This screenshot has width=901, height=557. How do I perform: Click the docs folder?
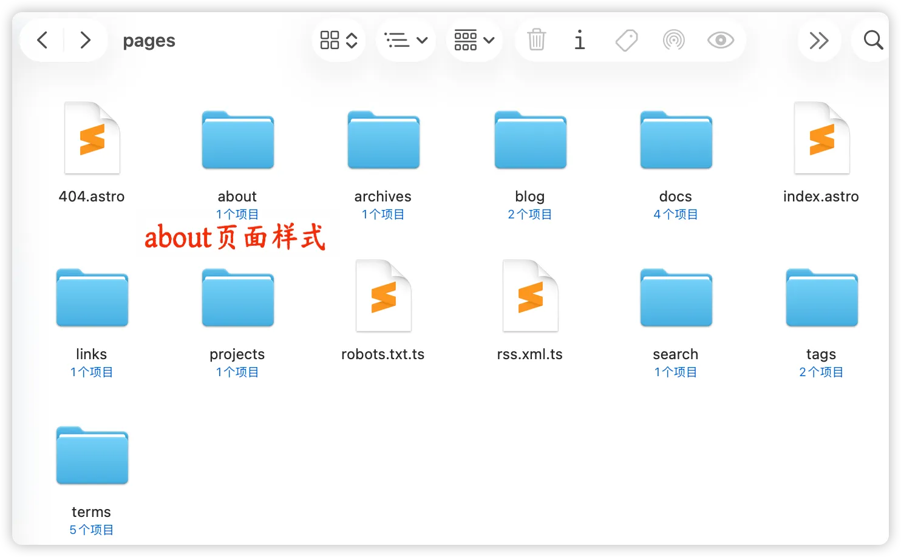pyautogui.click(x=676, y=141)
